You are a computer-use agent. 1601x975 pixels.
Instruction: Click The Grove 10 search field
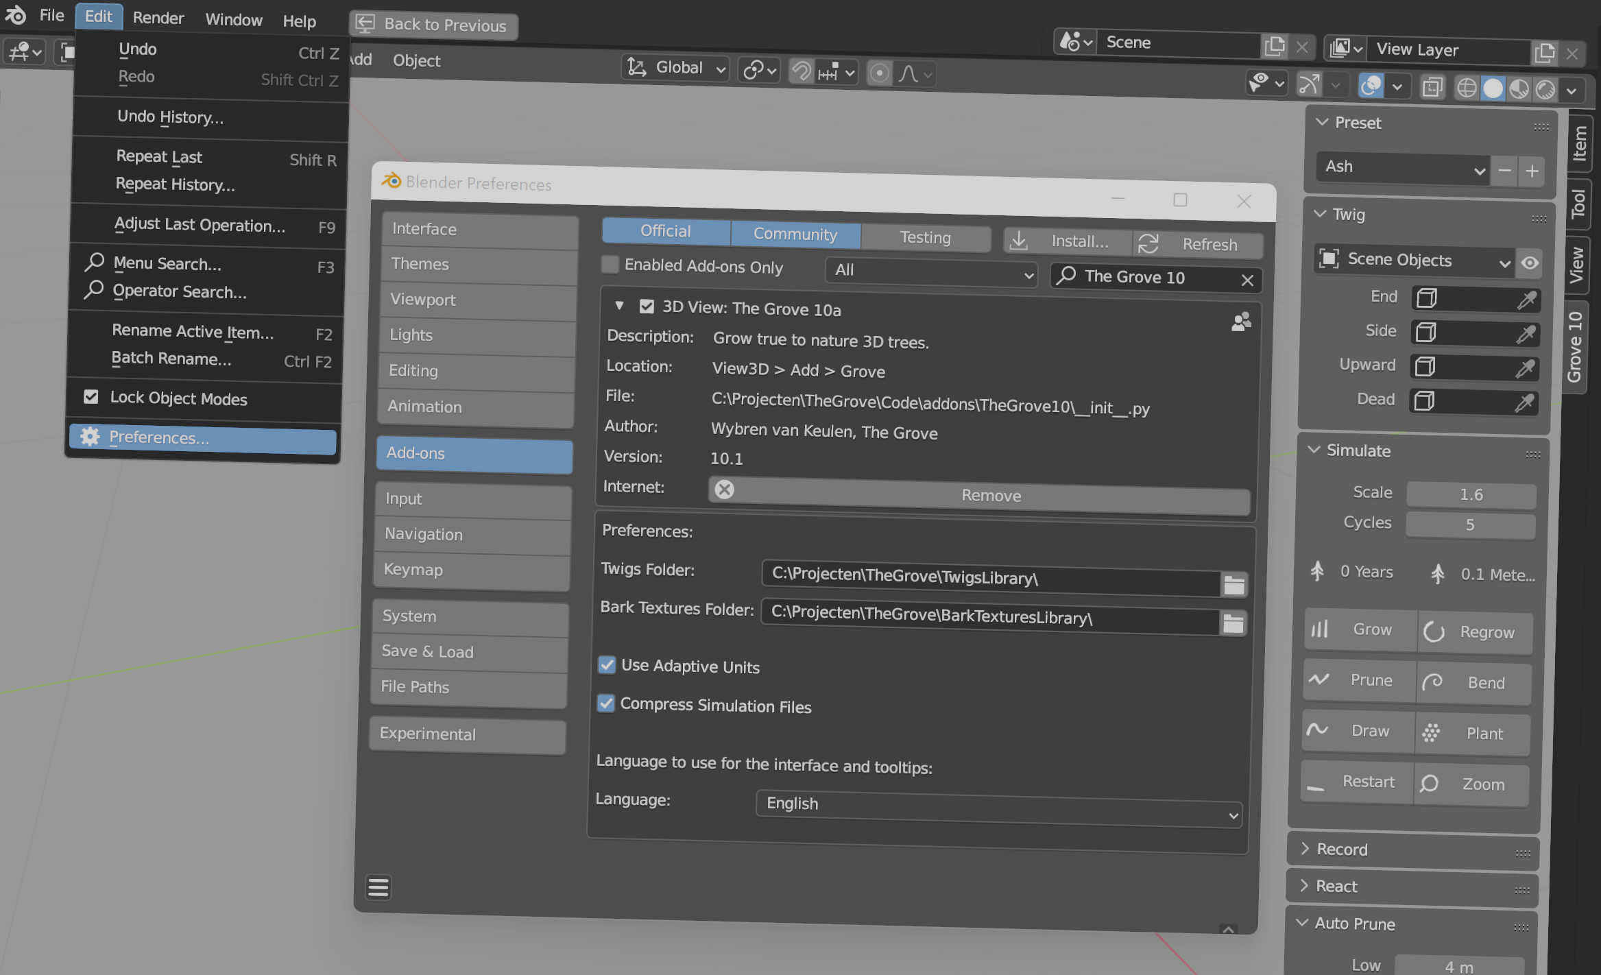coord(1156,278)
